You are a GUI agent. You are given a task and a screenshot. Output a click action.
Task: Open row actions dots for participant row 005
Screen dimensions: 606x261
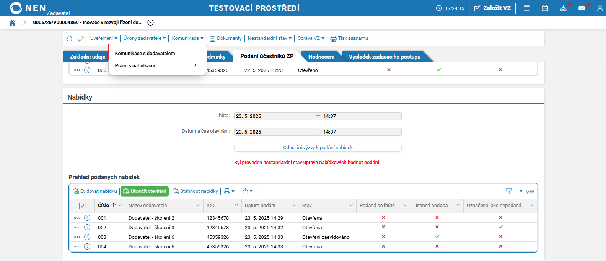77,70
